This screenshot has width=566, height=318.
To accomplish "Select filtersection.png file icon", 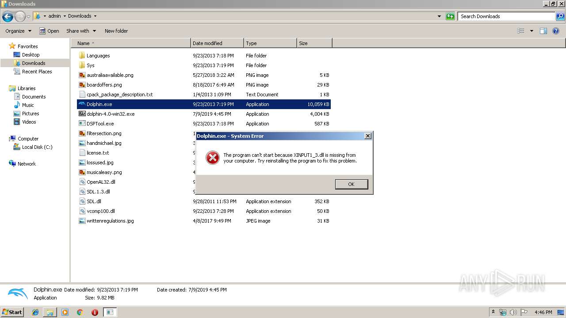I will (82, 133).
